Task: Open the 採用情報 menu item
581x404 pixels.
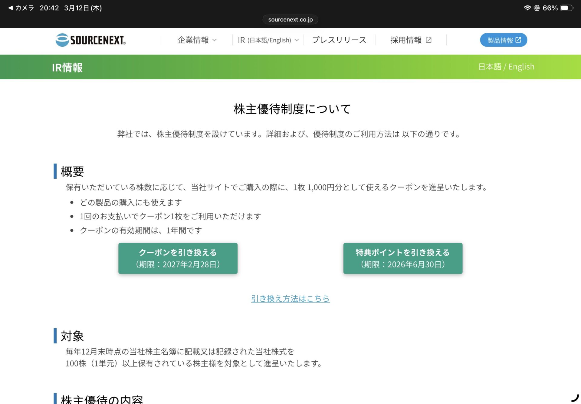Action: click(x=406, y=40)
